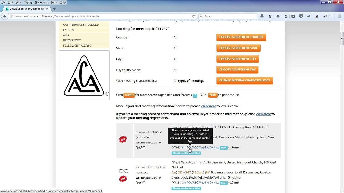The image size is (344, 193).
Task: Click the blue question mark help icon
Action: [195, 95]
